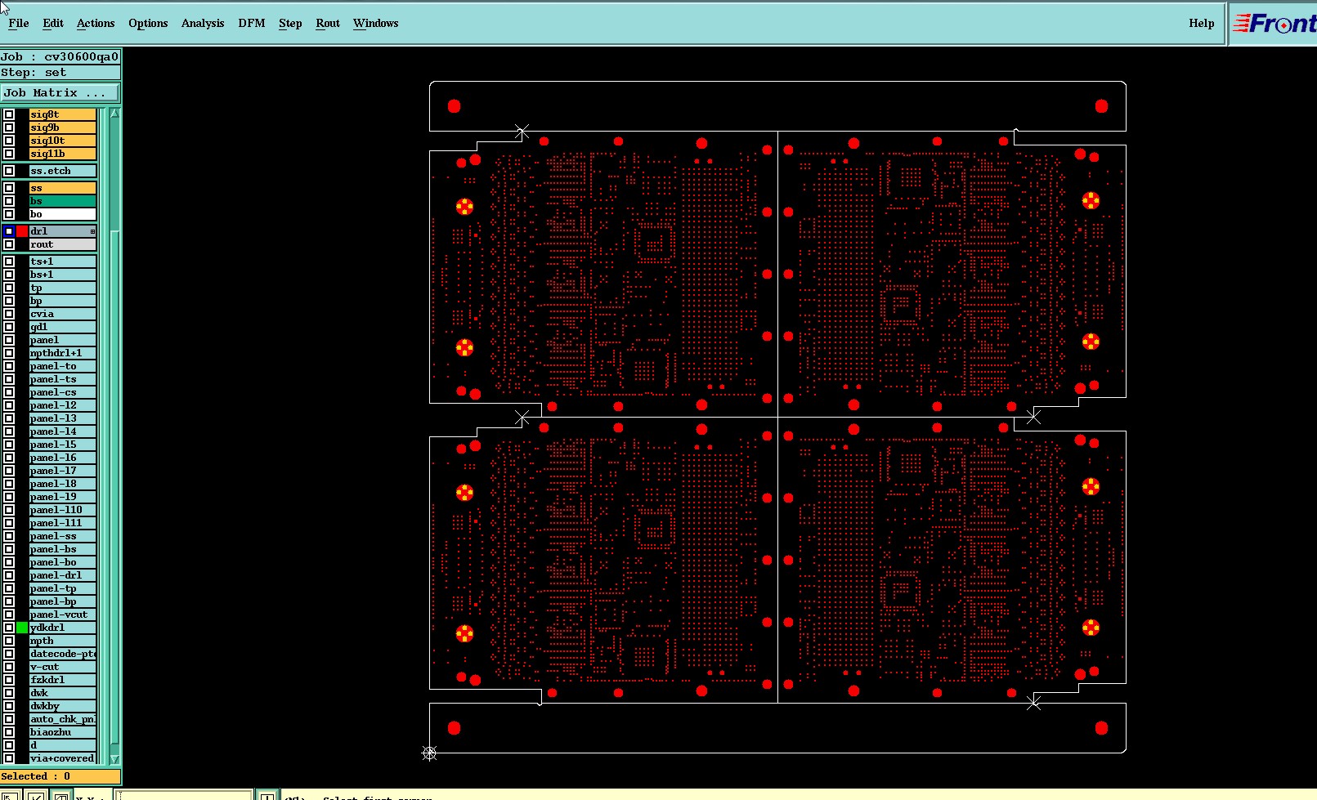The image size is (1317, 800).
Task: Open the DFM menu
Action: coord(252,23)
